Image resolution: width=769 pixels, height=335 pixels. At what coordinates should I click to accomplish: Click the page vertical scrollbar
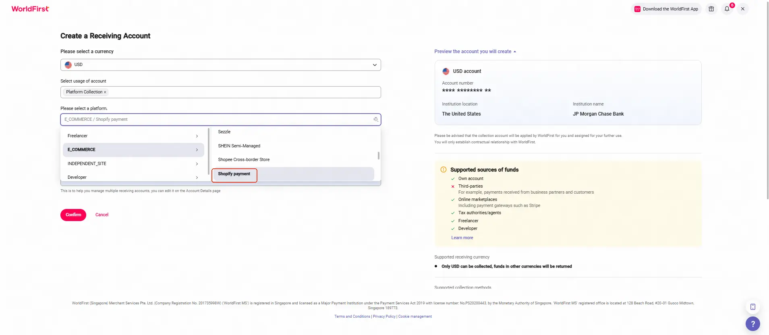(767, 101)
